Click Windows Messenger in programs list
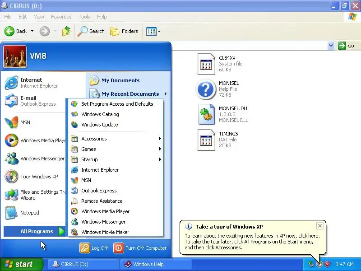The image size is (361, 271). (x=116, y=222)
